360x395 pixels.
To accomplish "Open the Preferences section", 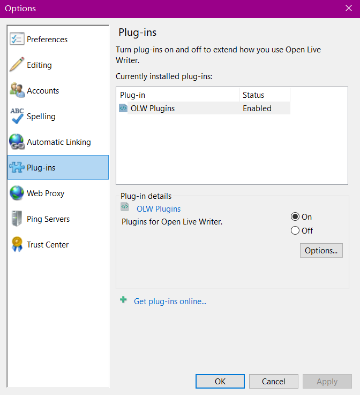I will 58,40.
